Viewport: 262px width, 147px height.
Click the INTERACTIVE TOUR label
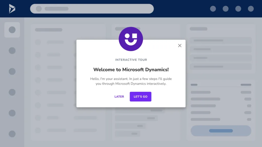(x=131, y=59)
